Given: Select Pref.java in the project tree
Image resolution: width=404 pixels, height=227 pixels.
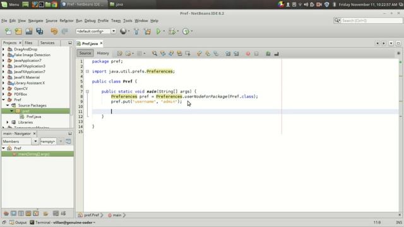Looking at the screenshot, I should point(33,117).
